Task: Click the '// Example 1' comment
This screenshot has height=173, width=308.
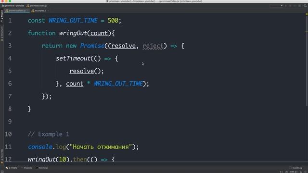Action: point(49,134)
